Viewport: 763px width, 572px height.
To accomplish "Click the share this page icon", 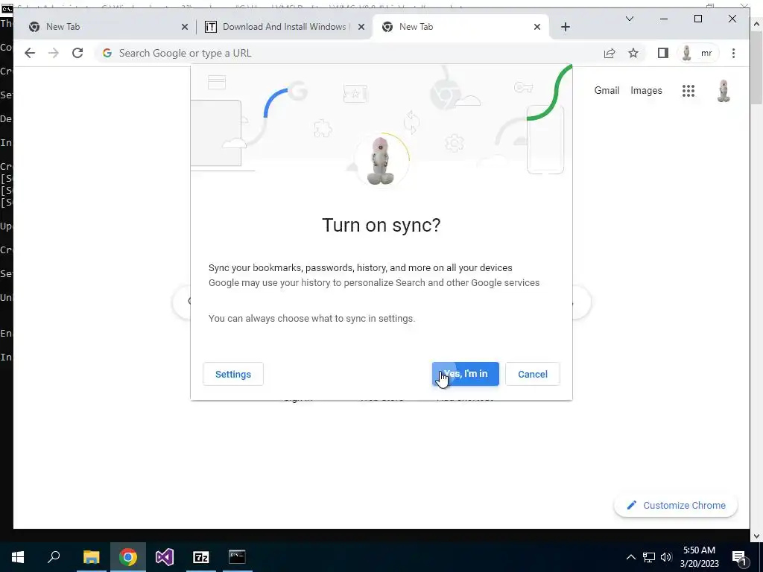I will pos(610,53).
